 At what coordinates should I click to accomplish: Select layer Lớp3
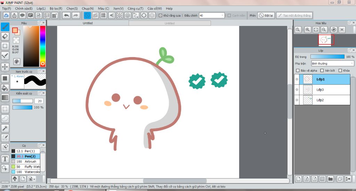325,90
